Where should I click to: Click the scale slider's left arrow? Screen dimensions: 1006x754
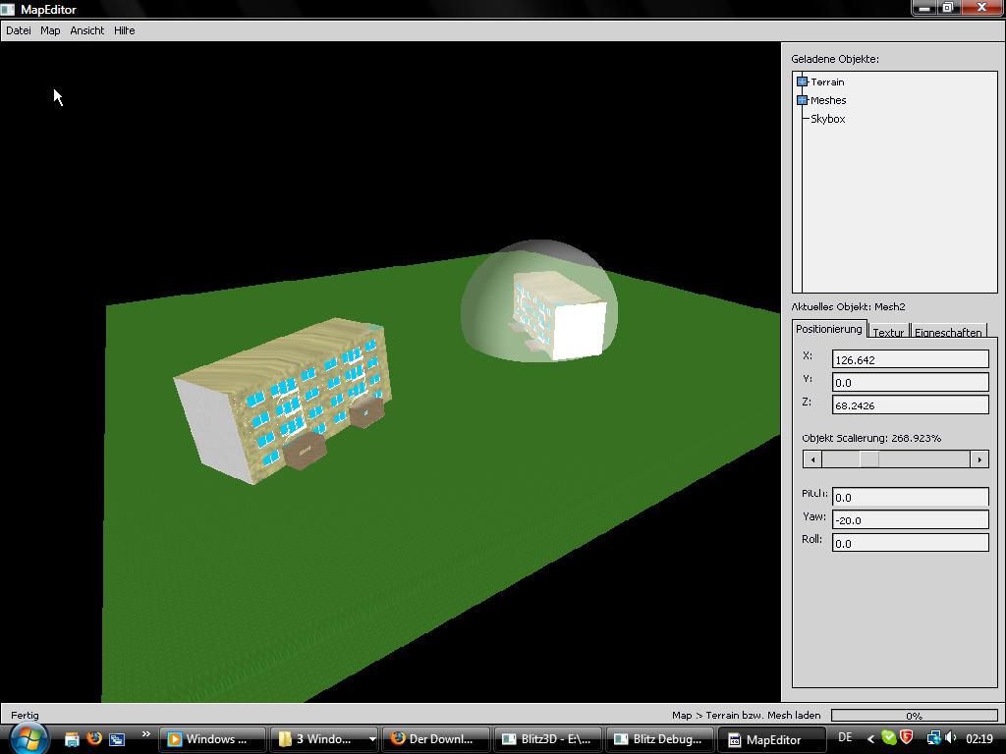coord(812,459)
